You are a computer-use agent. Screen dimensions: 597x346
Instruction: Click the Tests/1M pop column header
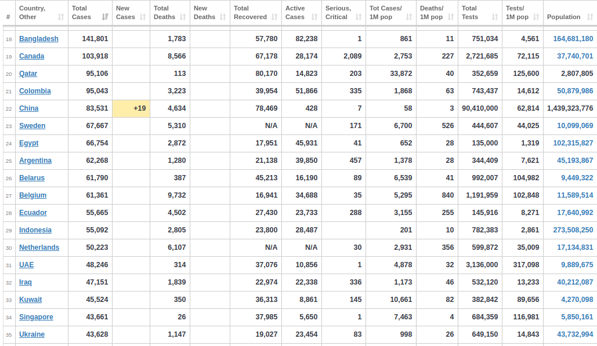click(523, 13)
